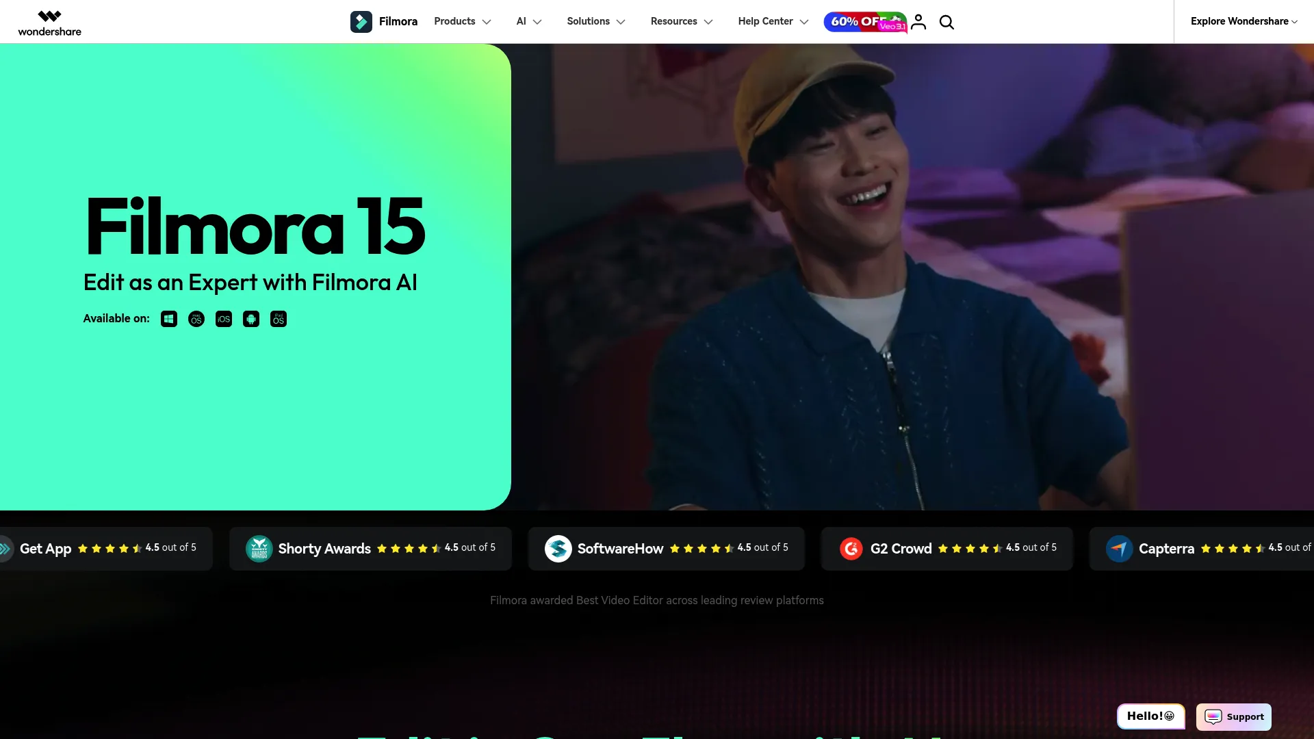This screenshot has width=1314, height=739.
Task: Click the Support chat icon
Action: pos(1213,716)
